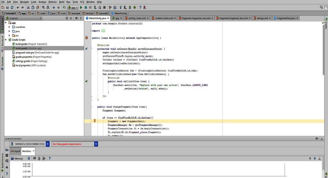The height and width of the screenshot is (178, 328).
Task: Click the Cut scissors icon
Action: (28, 7)
